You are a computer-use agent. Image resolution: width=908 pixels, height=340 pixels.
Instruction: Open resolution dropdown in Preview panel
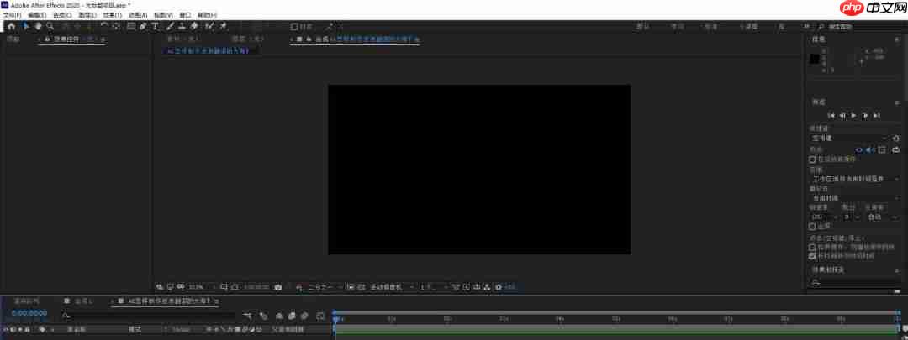pos(883,217)
